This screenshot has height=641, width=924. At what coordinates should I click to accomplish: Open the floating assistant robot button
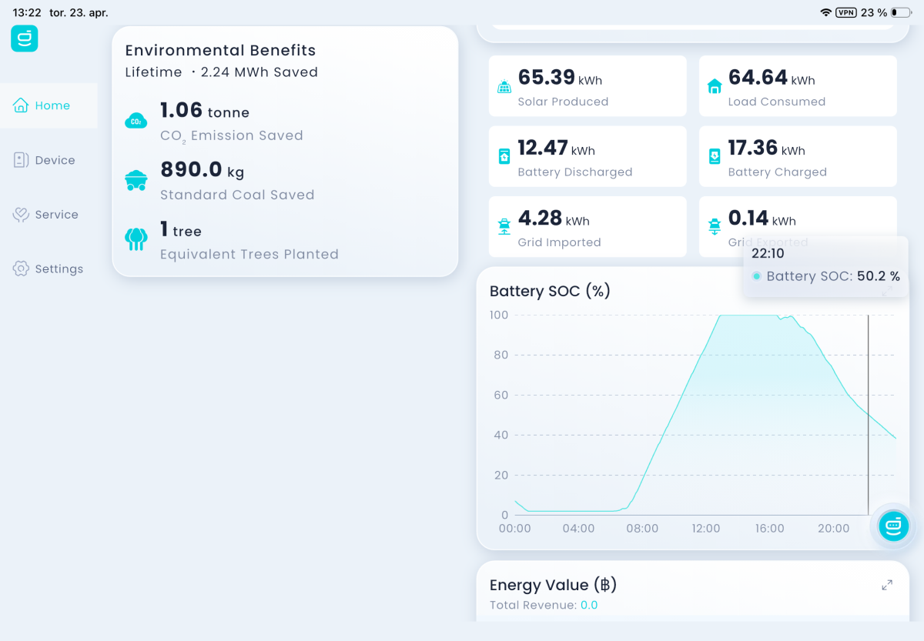(894, 526)
